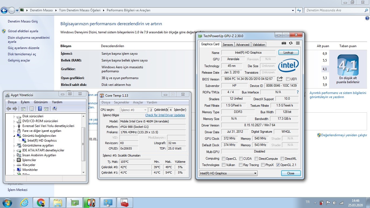This screenshot has height=208, width=370.
Task: Click the 4,1 base score badge
Action: click(x=348, y=65)
